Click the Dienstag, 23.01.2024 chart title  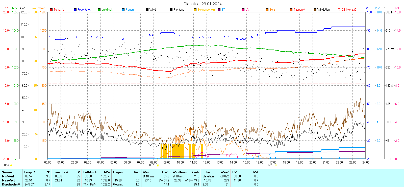203,4
